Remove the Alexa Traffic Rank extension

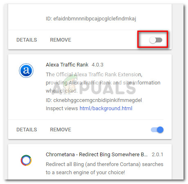(x=60, y=130)
